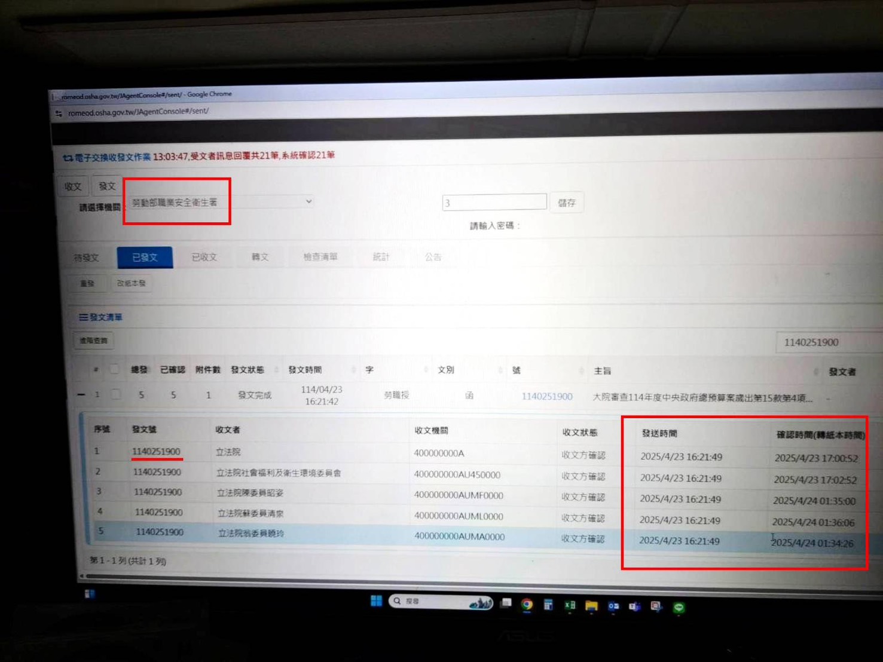This screenshot has width=883, height=662.
Task: Open Microsoft Teams from the taskbar
Action: pyautogui.click(x=635, y=606)
